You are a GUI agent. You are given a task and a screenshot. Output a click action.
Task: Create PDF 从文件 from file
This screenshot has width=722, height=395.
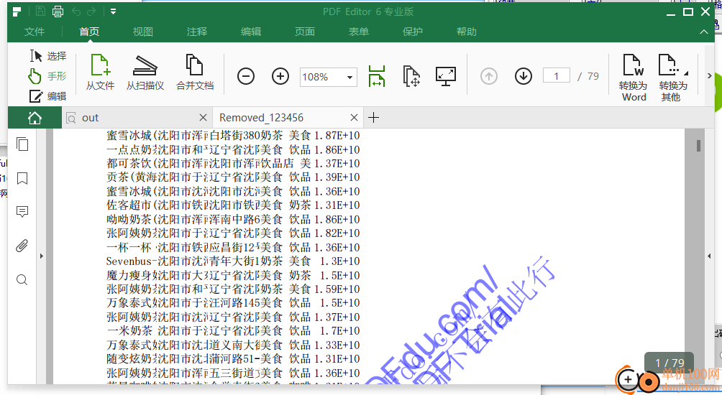click(101, 73)
